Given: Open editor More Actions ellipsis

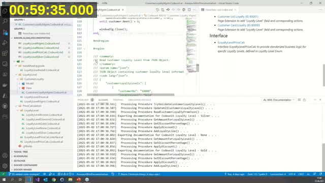Looking at the screenshot, I should (x=194, y=10).
